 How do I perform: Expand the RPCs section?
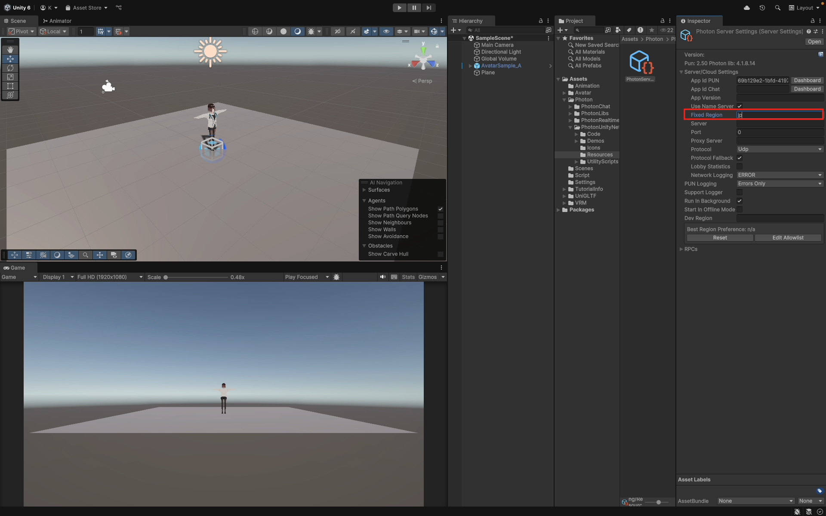click(x=681, y=249)
